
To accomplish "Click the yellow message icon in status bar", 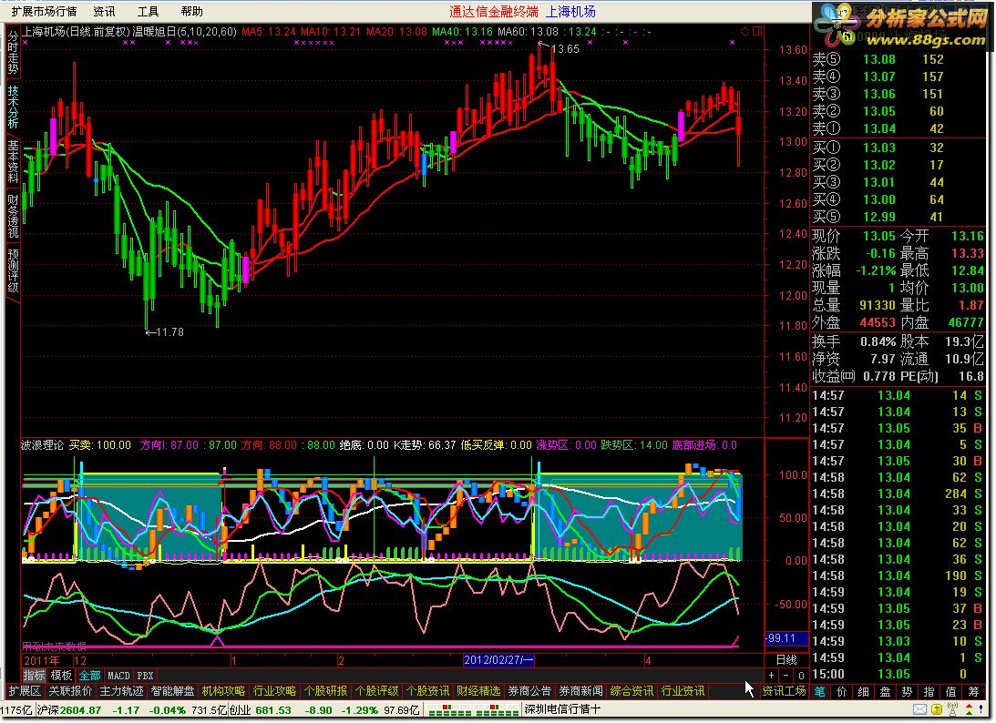I will (x=937, y=709).
